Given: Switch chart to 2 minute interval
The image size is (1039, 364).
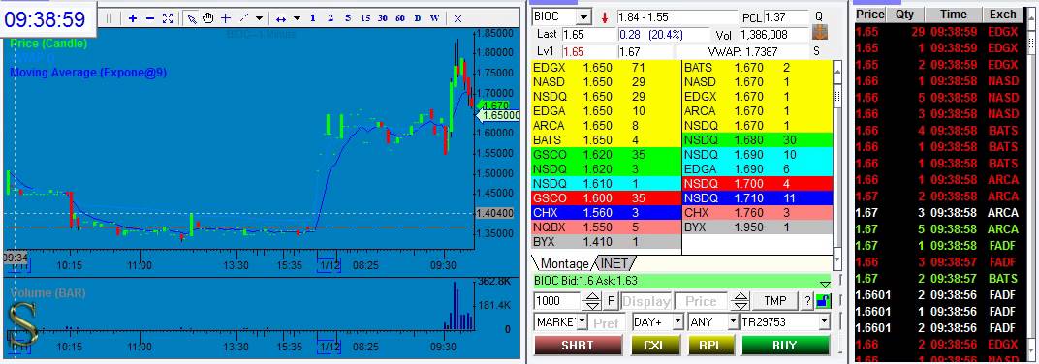Looking at the screenshot, I should 330,18.
